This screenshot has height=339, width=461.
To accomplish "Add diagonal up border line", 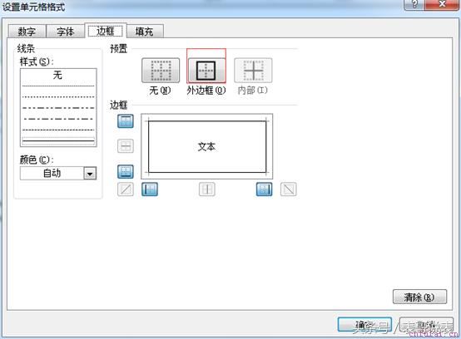I will click(x=126, y=189).
